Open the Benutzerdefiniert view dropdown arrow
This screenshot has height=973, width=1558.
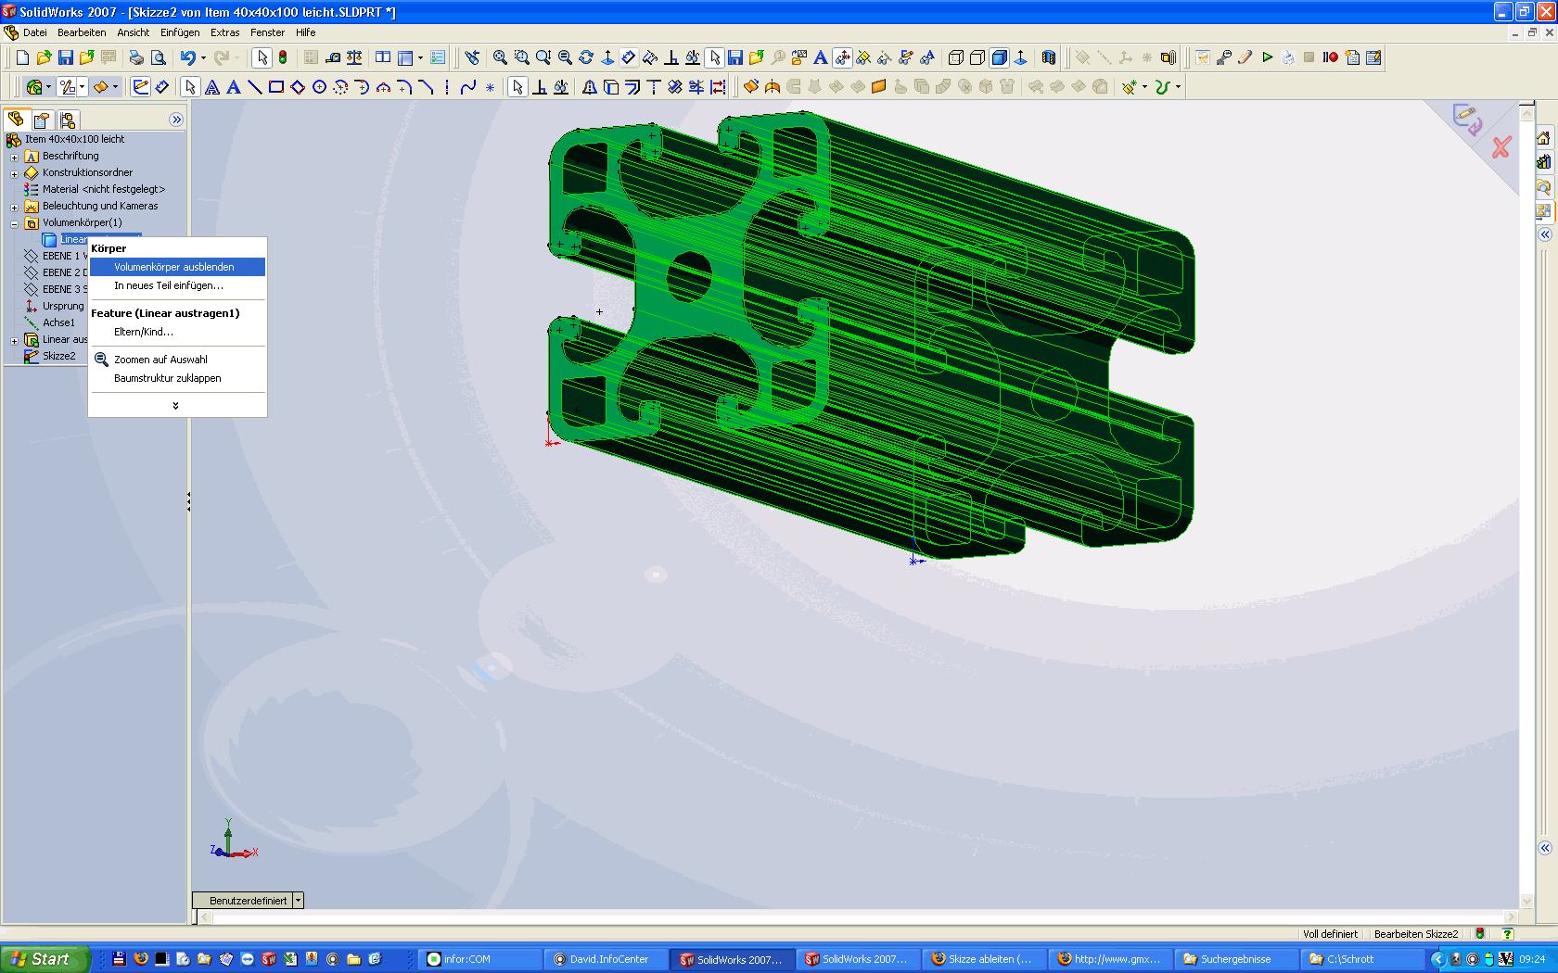298,901
